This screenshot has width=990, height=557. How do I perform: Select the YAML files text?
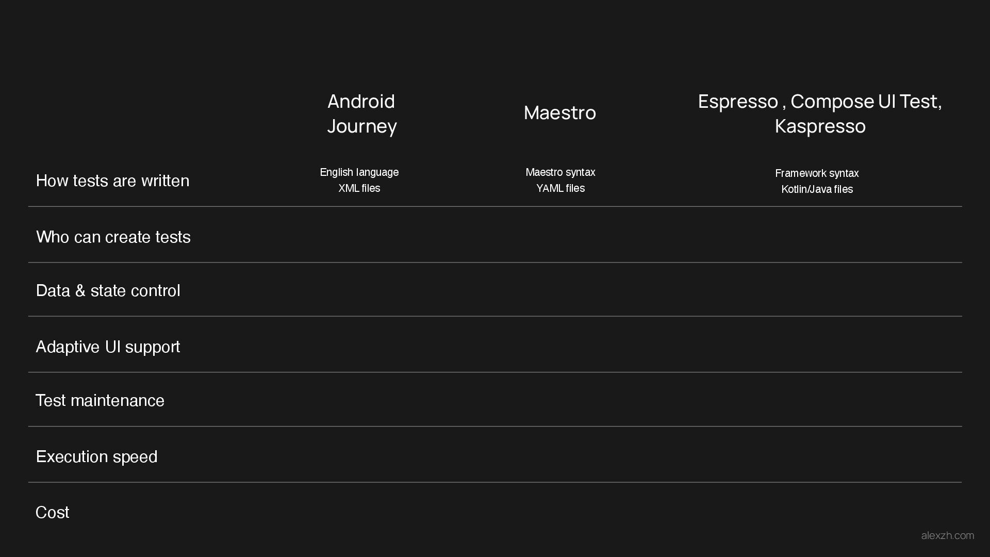coord(560,188)
